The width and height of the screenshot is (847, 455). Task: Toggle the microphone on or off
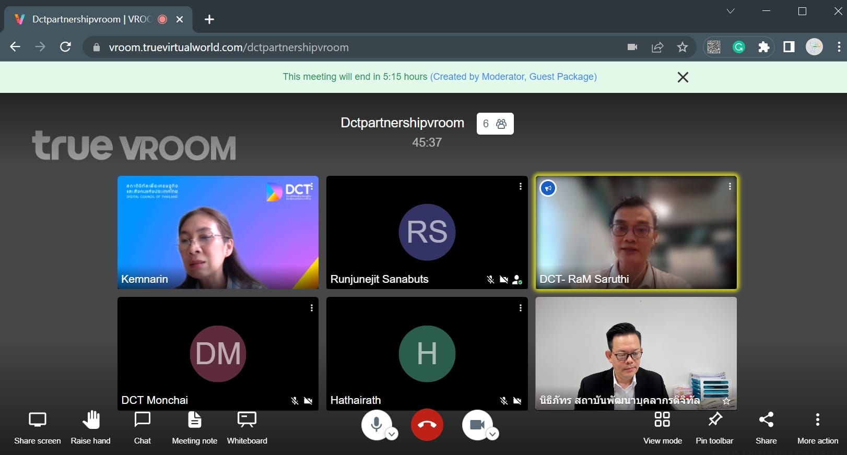375,424
